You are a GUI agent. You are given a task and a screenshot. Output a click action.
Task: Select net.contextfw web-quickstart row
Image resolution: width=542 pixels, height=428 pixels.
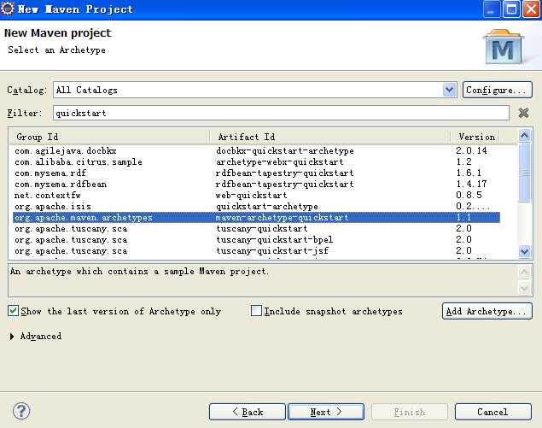256,195
